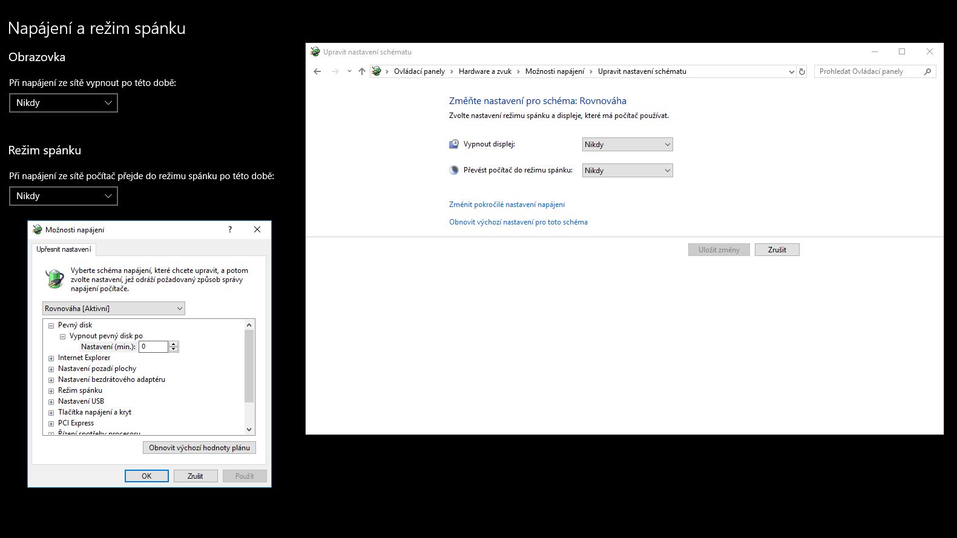Click Zrušit in Upravit nastavení schématu window

point(777,249)
